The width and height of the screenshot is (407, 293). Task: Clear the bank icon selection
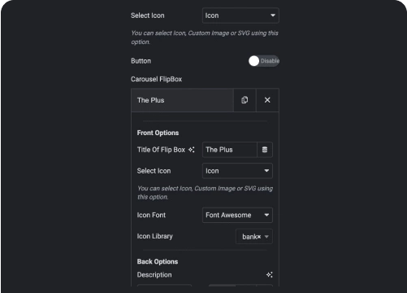click(259, 237)
